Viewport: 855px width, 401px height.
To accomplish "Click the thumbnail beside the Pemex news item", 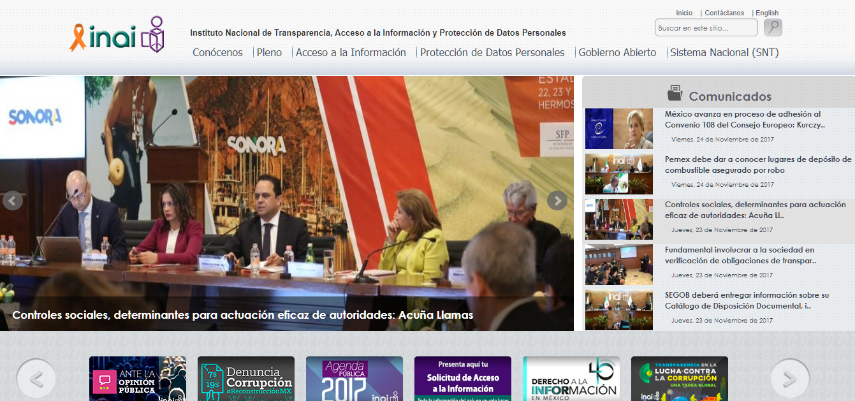I will [619, 174].
